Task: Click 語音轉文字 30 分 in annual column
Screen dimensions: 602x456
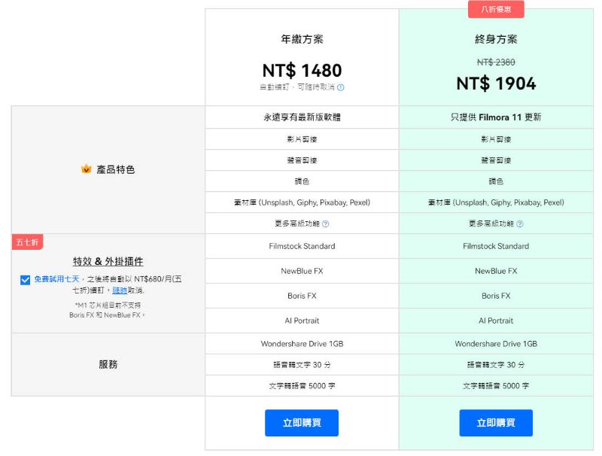Action: (303, 365)
